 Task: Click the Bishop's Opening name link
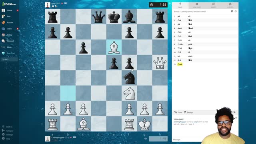tap(190, 12)
